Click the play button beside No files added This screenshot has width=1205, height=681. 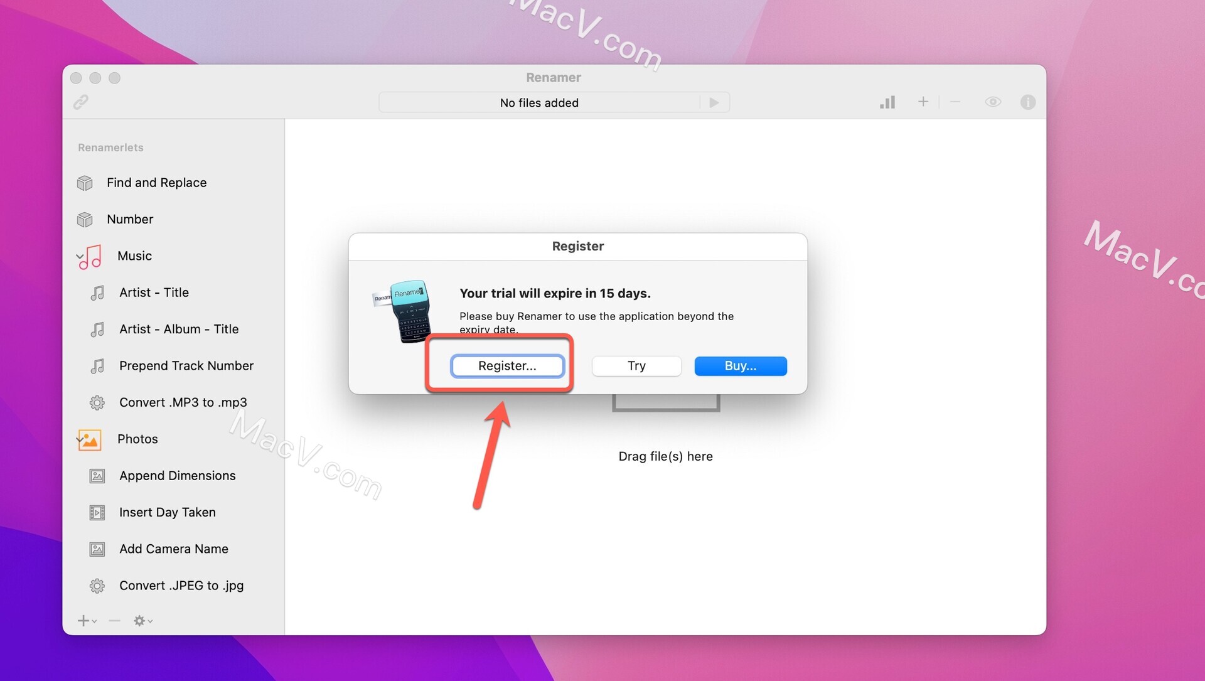coord(714,102)
